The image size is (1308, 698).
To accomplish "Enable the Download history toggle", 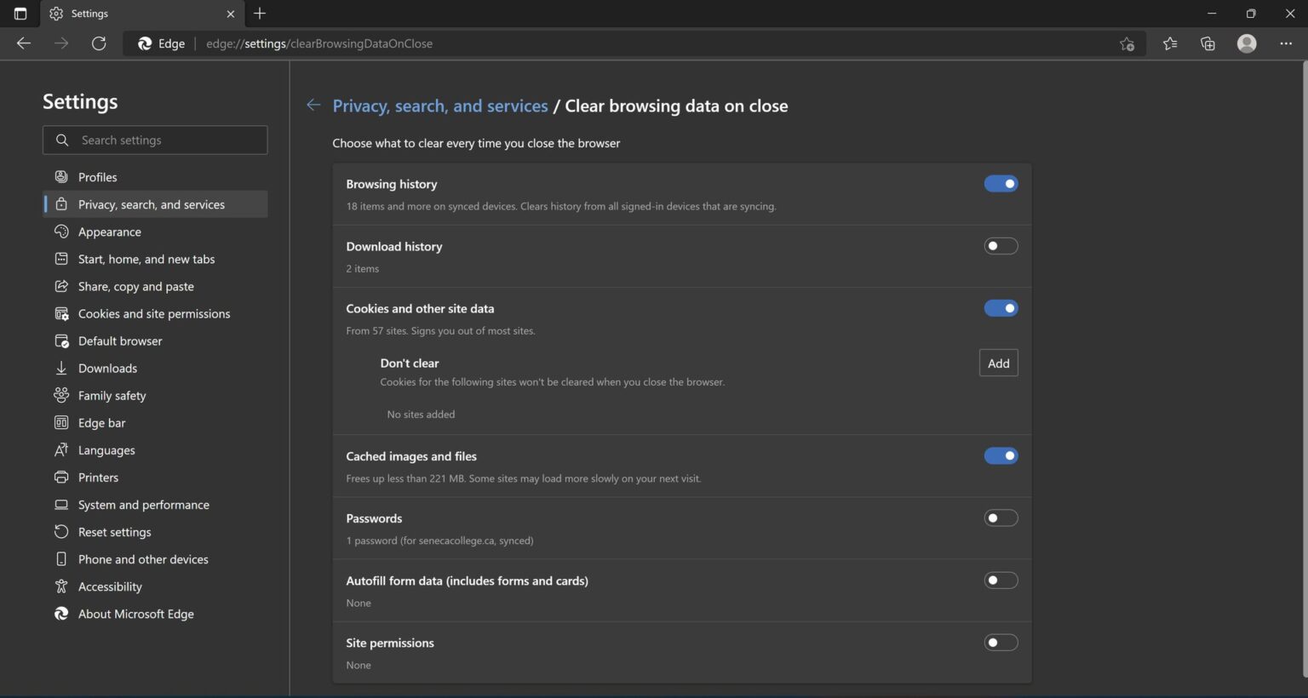I will point(1001,246).
